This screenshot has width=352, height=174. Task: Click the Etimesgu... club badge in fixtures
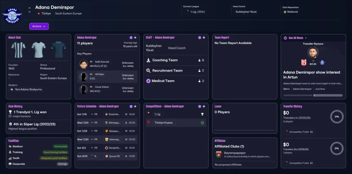click(x=107, y=122)
